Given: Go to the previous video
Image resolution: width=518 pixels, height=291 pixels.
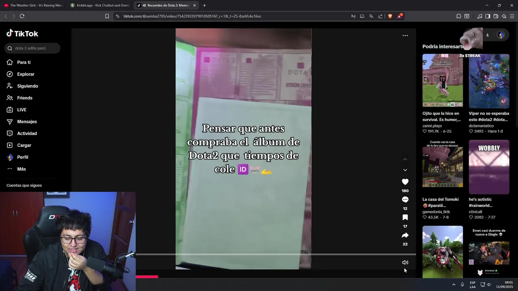Looking at the screenshot, I should point(405,159).
